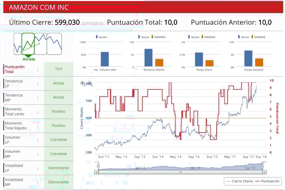Image resolution: width=285 pixels, height=190 pixels.
Task: Click the Jul '13 marker in the range navigator
Action: 140,168
